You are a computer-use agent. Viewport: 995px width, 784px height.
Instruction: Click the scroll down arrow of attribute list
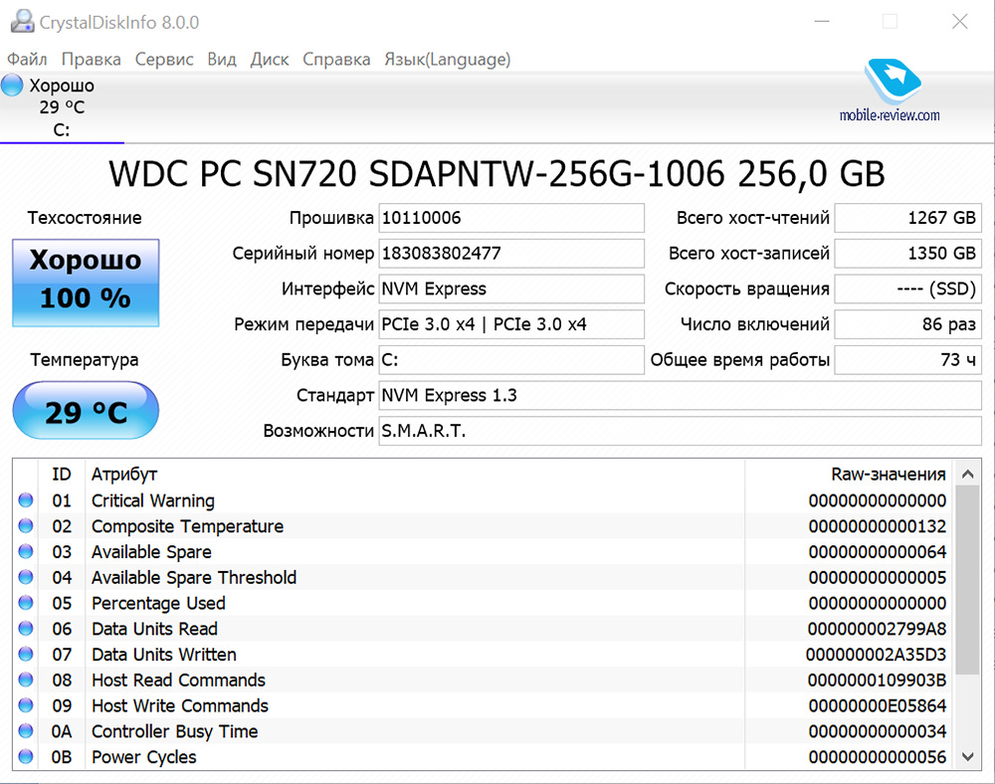[968, 756]
